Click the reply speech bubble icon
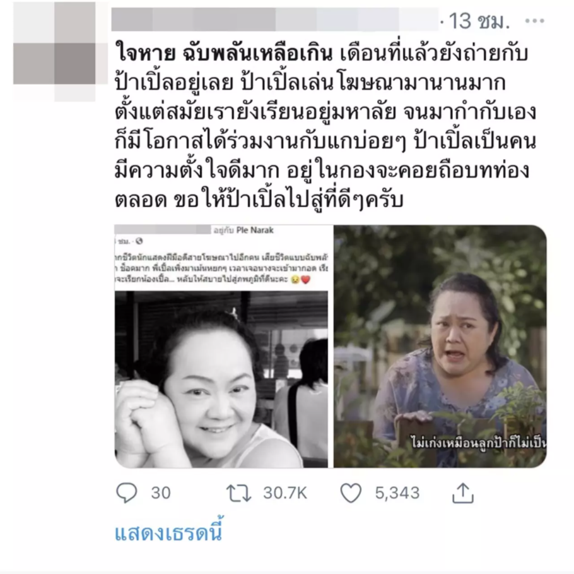This screenshot has height=574, width=574. click(x=127, y=493)
